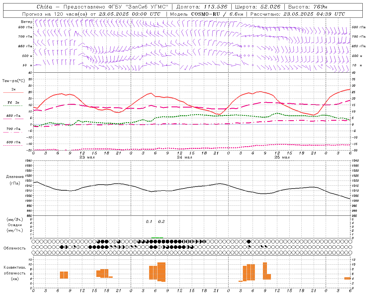Select the "Тем-ра(°C)" temperature label

click(13, 81)
